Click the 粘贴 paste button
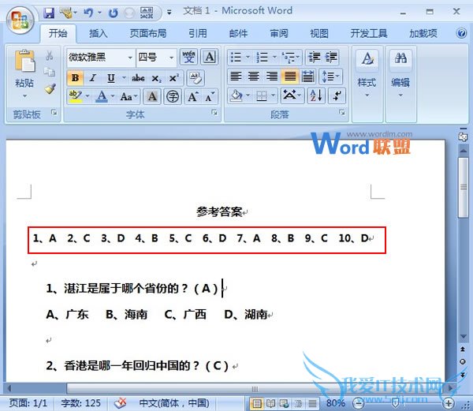 (x=24, y=68)
